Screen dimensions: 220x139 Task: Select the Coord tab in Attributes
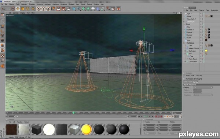click(x=190, y=82)
